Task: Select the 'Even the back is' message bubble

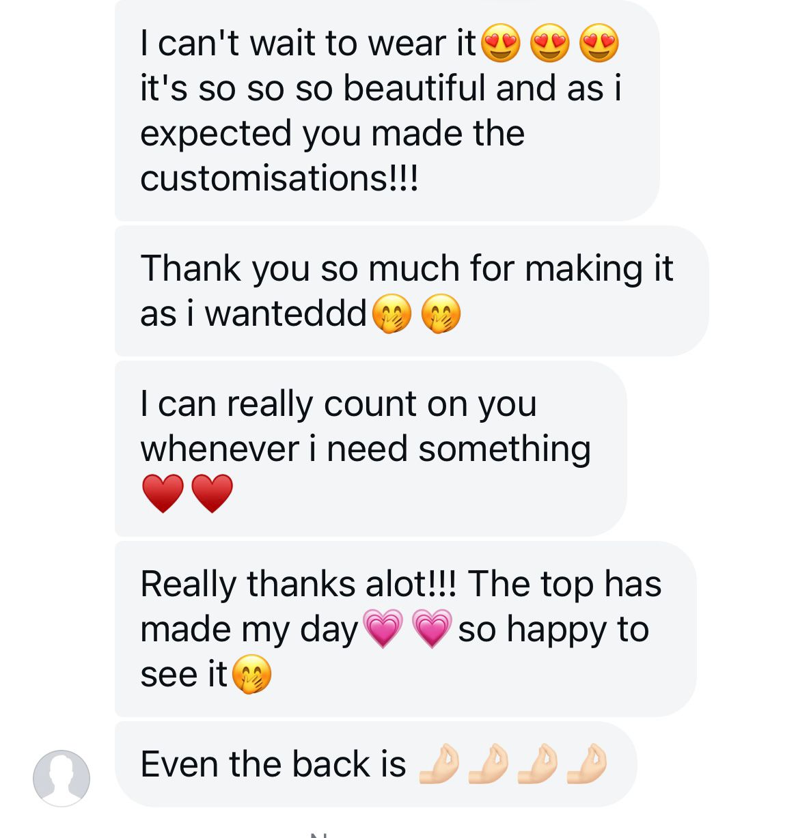Action: click(376, 764)
